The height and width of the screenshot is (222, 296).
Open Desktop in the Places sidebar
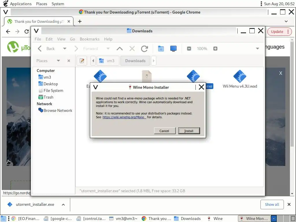[x=48, y=84]
